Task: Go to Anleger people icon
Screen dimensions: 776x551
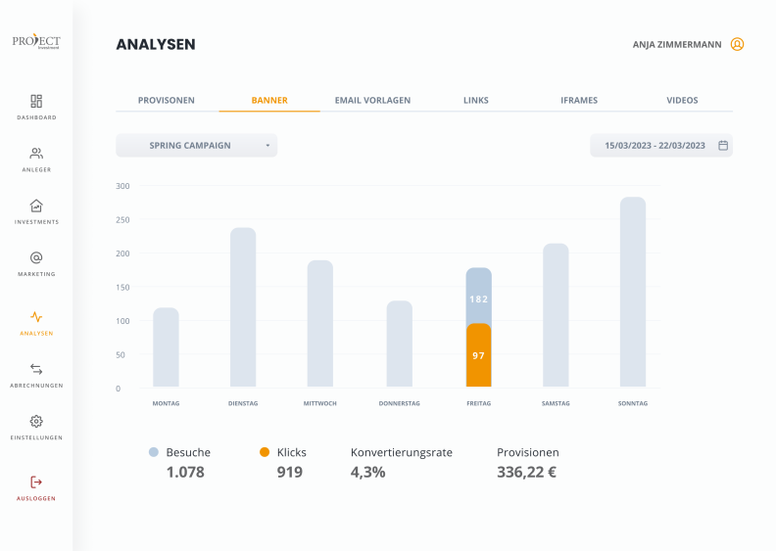Action: tap(36, 154)
